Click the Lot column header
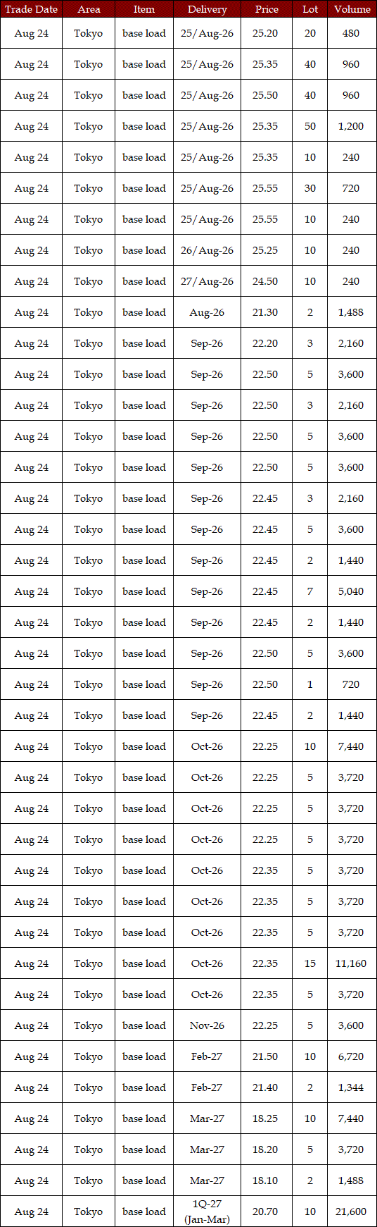This screenshot has height=1227, width=377. 310,9
